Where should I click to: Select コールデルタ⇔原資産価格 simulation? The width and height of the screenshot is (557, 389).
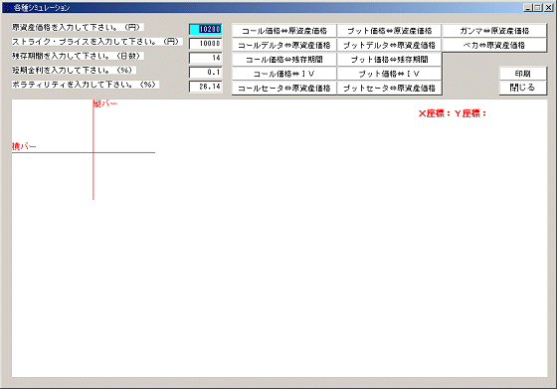(x=284, y=45)
